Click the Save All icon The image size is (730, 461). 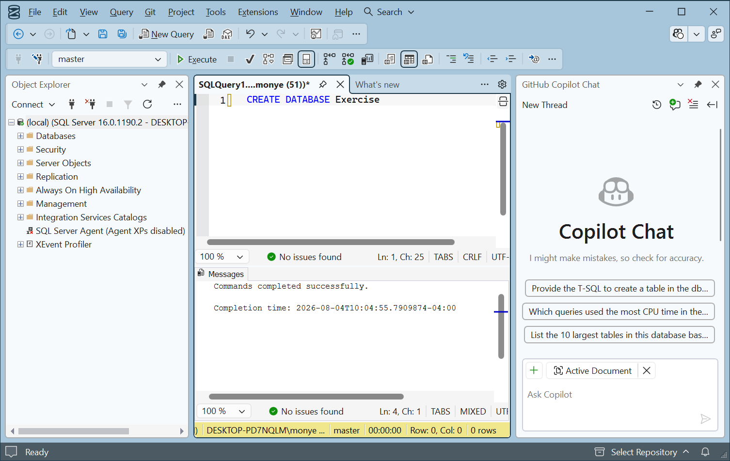point(122,34)
